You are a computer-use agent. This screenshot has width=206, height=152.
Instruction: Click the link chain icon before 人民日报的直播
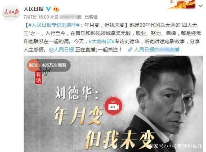130,50
